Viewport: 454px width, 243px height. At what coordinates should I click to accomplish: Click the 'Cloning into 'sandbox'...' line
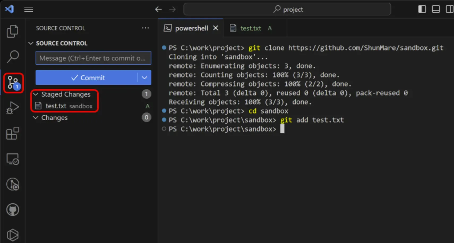click(218, 57)
